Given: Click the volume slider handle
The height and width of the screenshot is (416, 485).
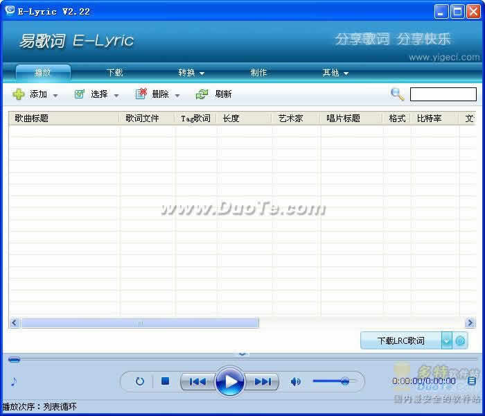Looking at the screenshot, I should [x=344, y=381].
